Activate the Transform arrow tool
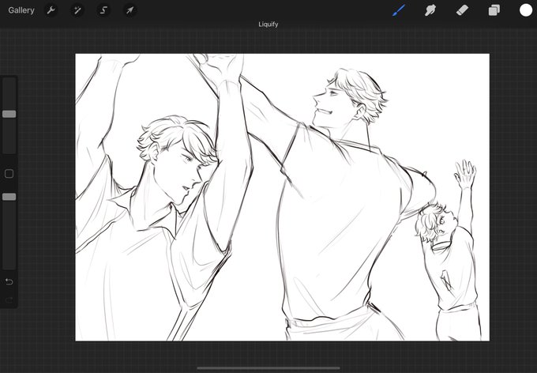537x373 pixels. (130, 10)
